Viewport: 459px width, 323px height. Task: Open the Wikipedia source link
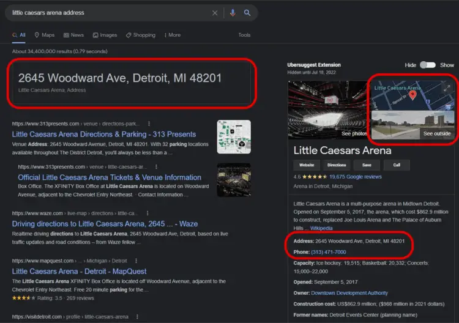pos(321,228)
